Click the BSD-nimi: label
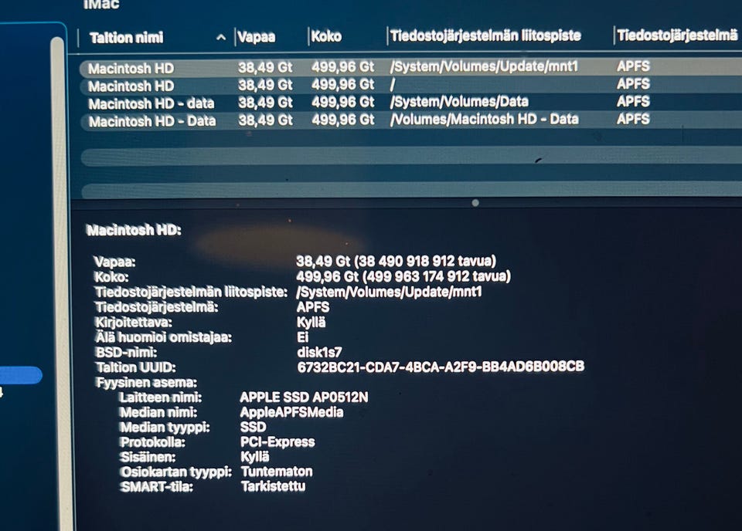This screenshot has height=531, width=742. [126, 352]
